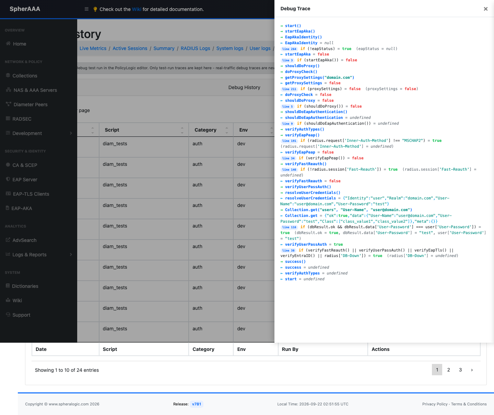Toggle the hamburger sidebar menu icon
Image resolution: width=494 pixels, height=415 pixels.
(86, 9)
